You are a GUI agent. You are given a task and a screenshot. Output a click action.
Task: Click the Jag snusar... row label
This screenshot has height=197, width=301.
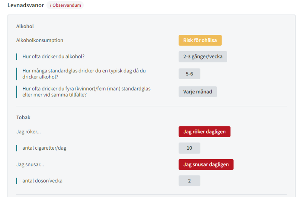30,165
